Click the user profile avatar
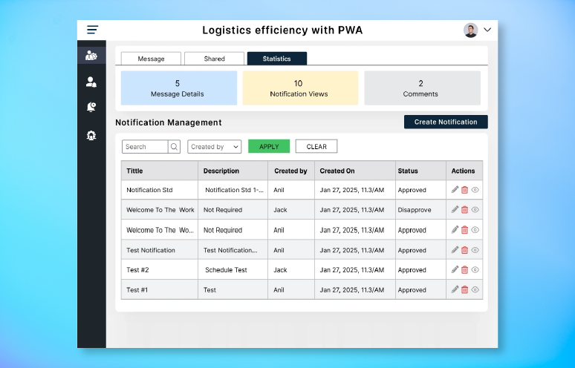Screen dimensions: 575x368 coord(470,30)
